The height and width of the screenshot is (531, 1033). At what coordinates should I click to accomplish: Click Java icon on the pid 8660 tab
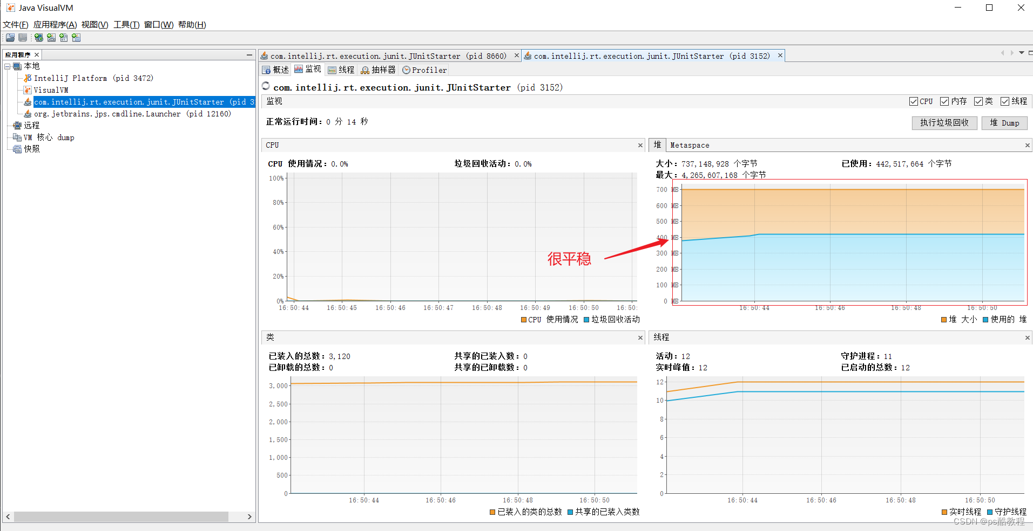pyautogui.click(x=265, y=56)
